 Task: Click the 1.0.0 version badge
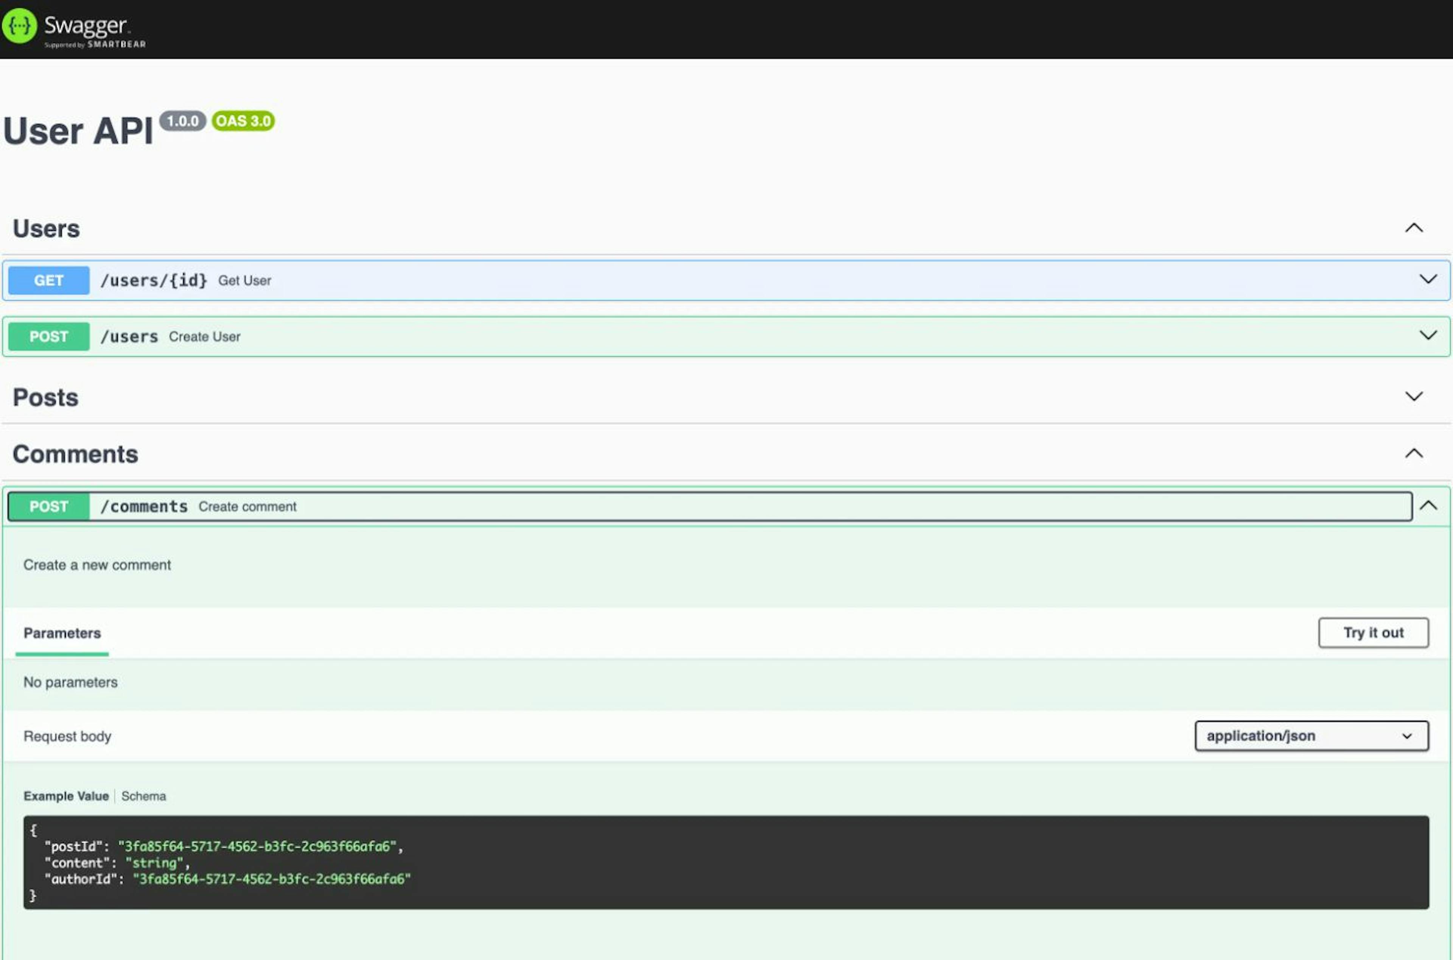182,121
